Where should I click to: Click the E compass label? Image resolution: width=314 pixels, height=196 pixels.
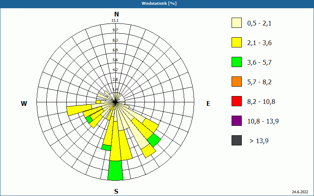(208, 103)
